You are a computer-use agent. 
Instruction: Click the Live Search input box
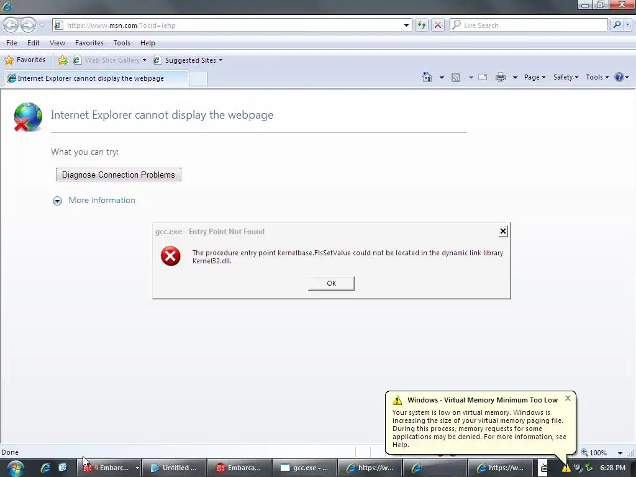[529, 25]
